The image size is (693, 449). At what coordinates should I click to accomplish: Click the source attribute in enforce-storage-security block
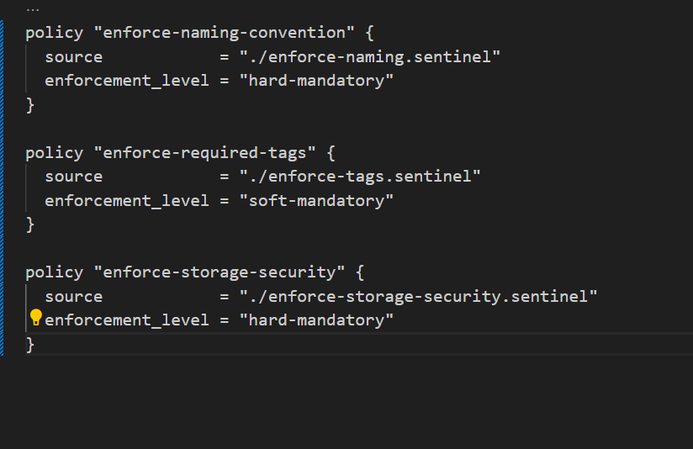point(74,296)
